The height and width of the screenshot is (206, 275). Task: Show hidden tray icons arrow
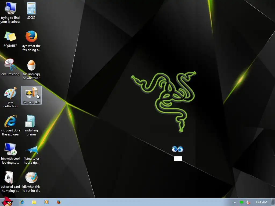click(x=235, y=202)
